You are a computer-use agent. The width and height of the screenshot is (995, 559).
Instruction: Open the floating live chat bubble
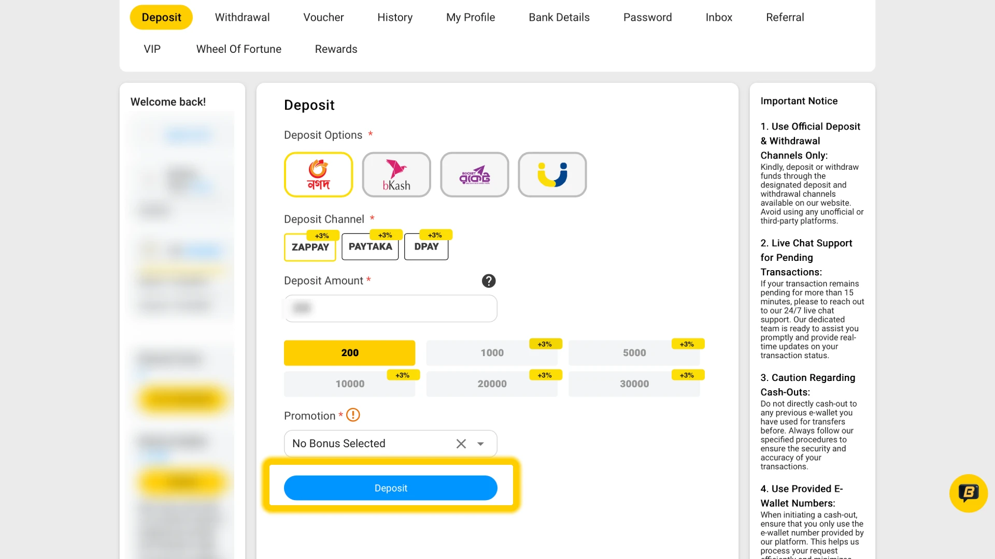click(968, 493)
